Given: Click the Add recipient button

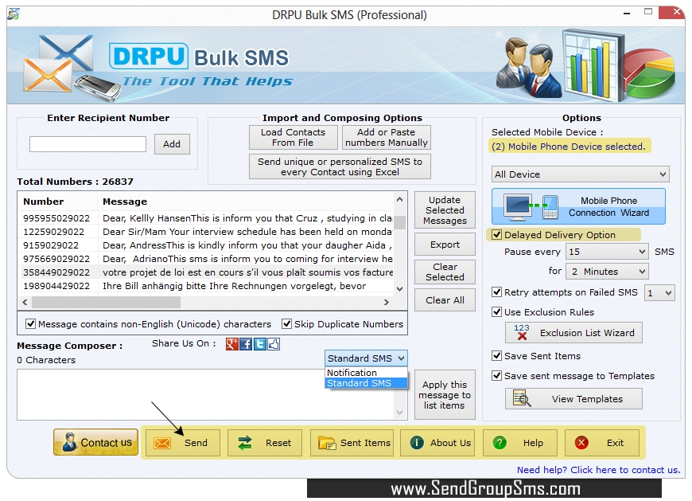Looking at the screenshot, I should tap(172, 144).
